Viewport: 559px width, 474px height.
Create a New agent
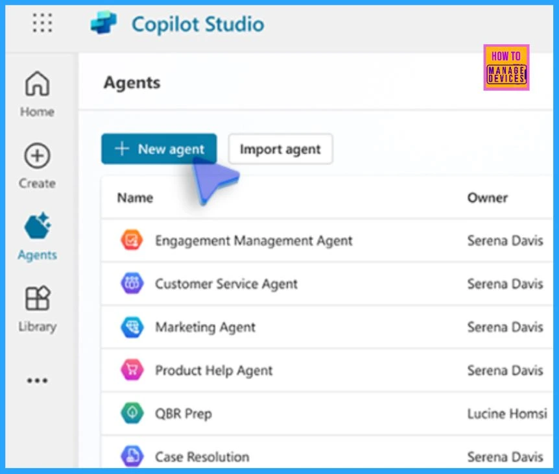159,149
